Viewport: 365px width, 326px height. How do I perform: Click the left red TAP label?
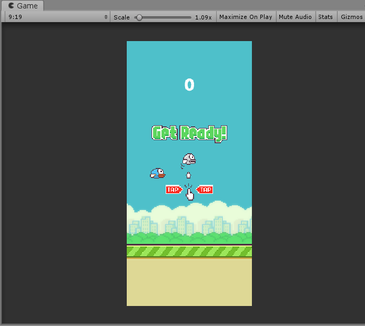click(x=174, y=190)
